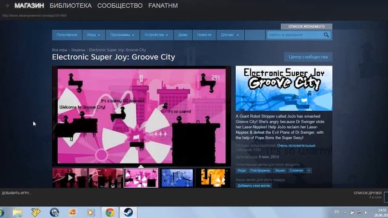This screenshot has width=388, height=218.
Task: Switch to Chrome in the taskbar
Action: [110, 213]
